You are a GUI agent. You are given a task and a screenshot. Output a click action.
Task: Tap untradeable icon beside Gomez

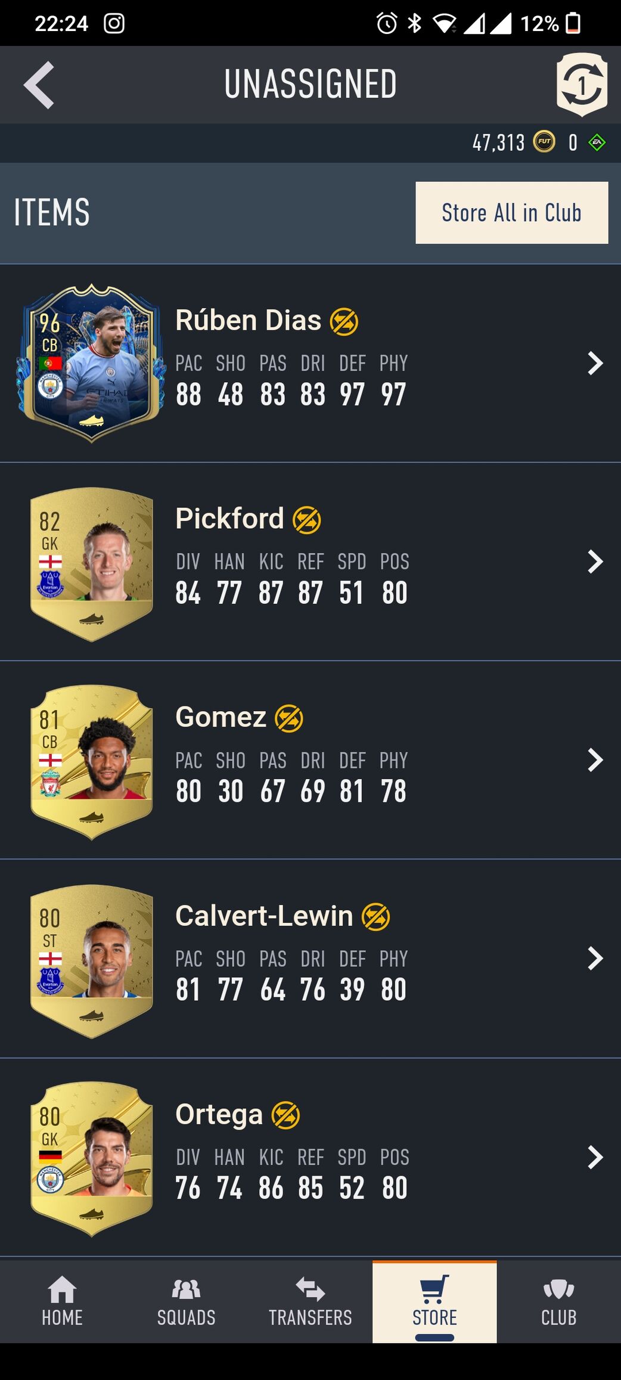tap(289, 719)
